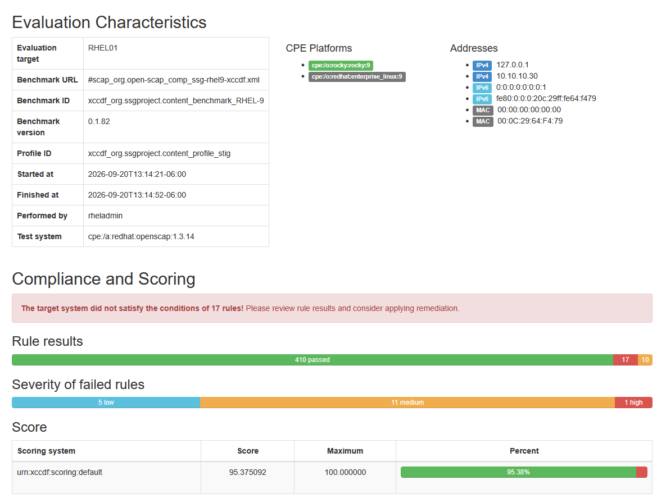Image resolution: width=666 pixels, height=503 pixels.
Task: Click the 'Severity of failed rules' heading
Action: [78, 384]
